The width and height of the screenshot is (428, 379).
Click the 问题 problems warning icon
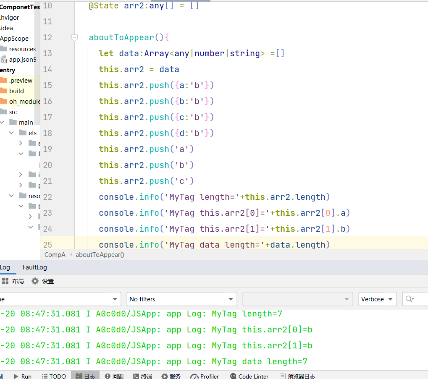[x=108, y=376]
